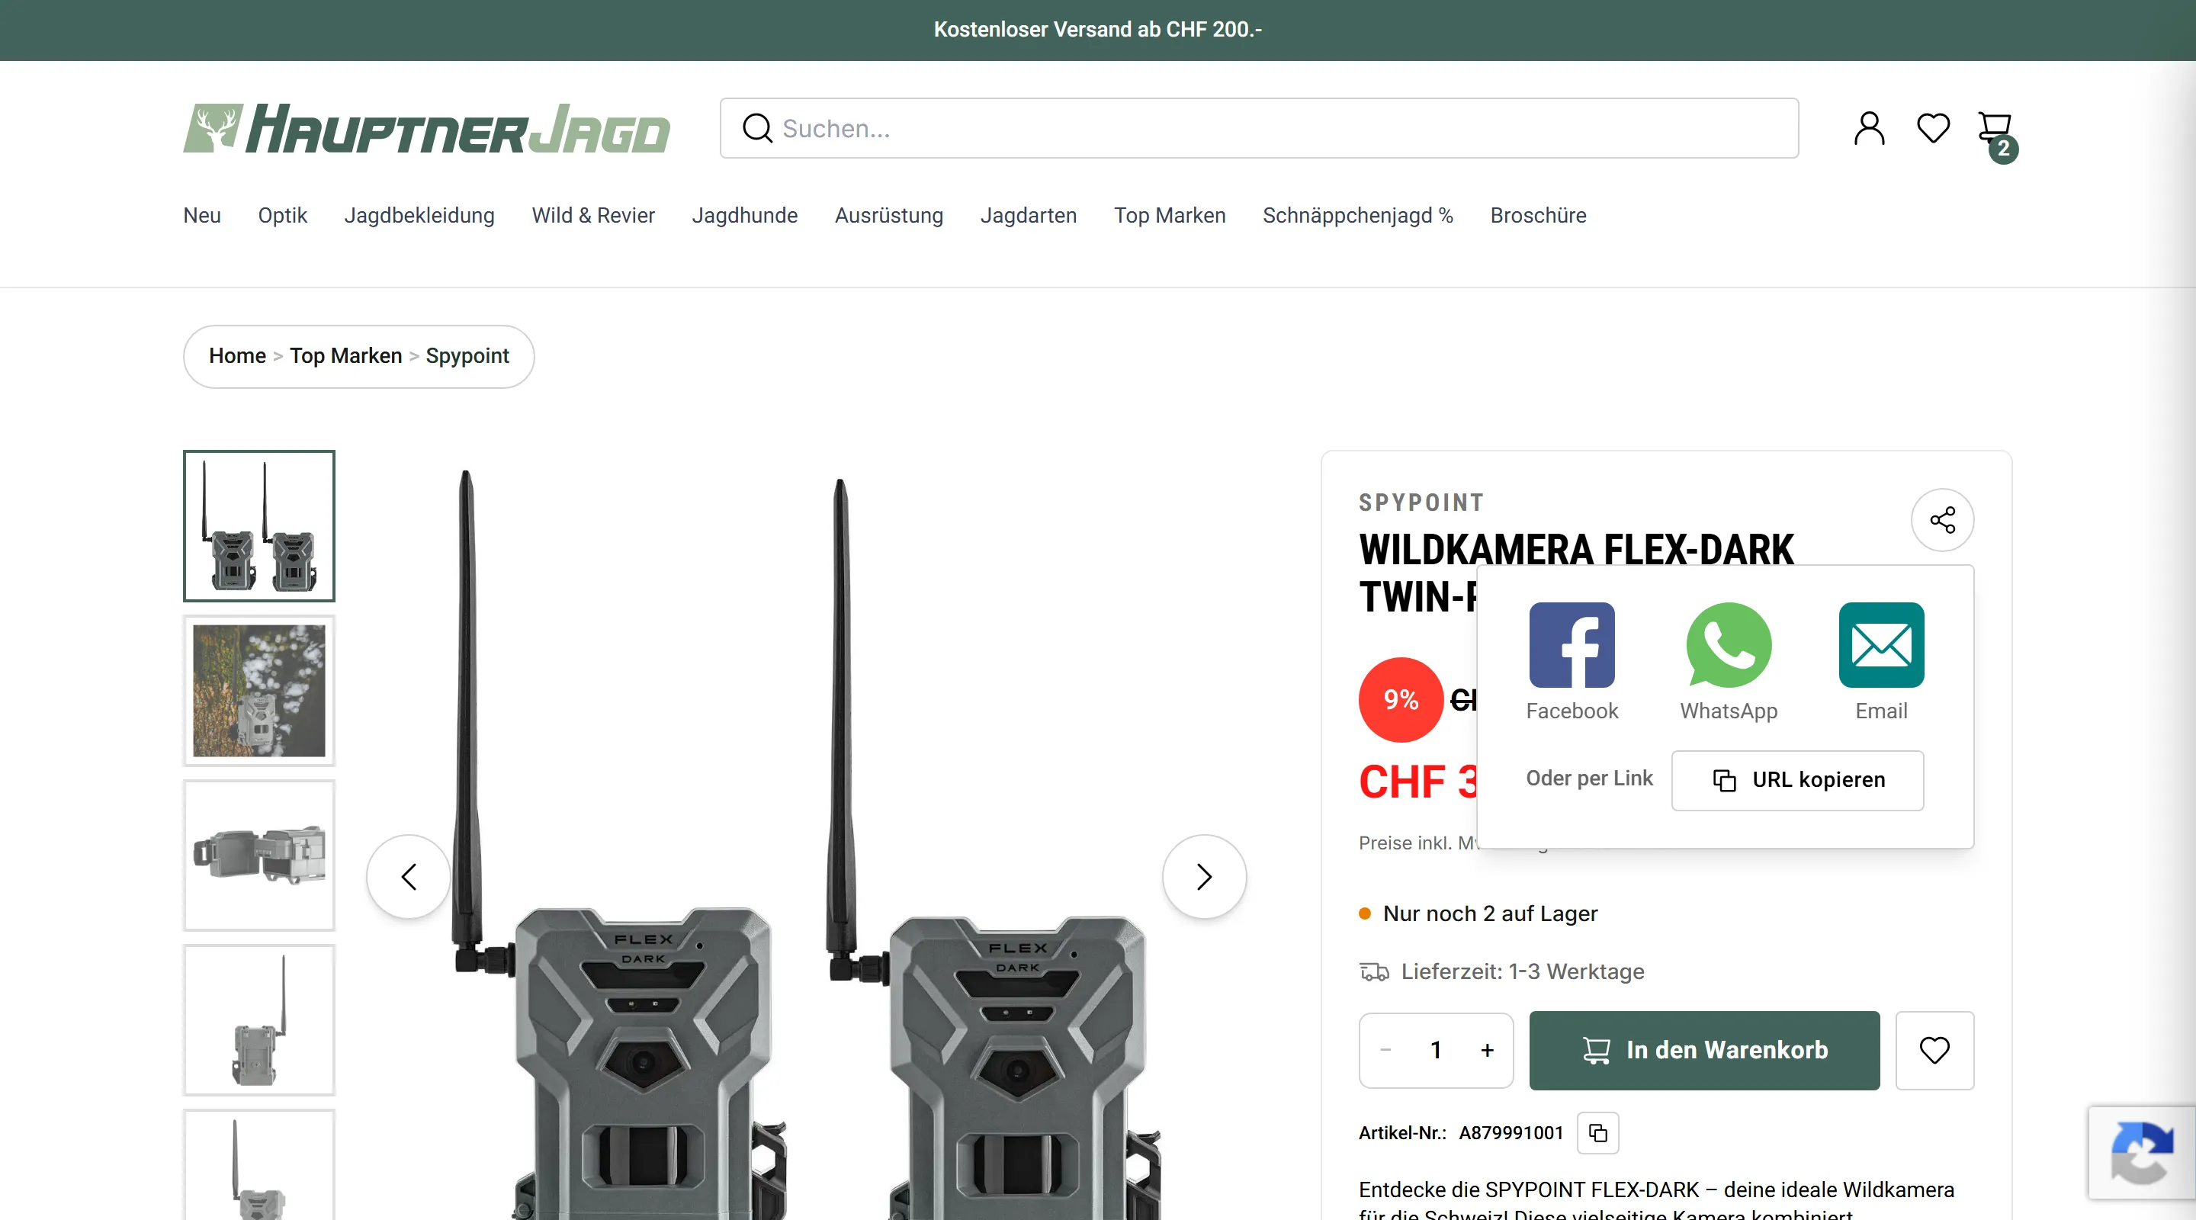Share product via Email
Image resolution: width=2196 pixels, height=1220 pixels.
click(1881, 663)
